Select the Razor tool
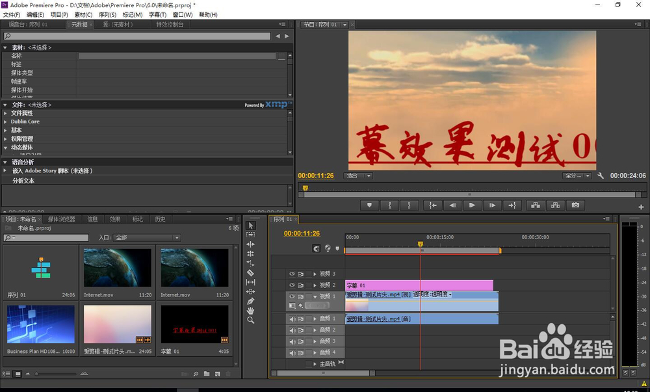The image size is (650, 392). pyautogui.click(x=250, y=272)
